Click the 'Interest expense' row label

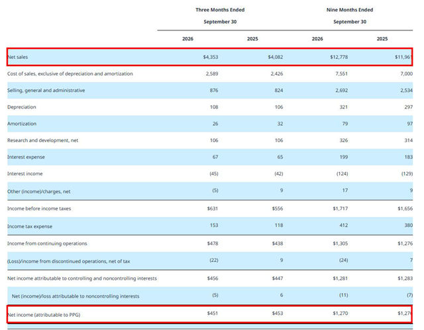coord(26,157)
